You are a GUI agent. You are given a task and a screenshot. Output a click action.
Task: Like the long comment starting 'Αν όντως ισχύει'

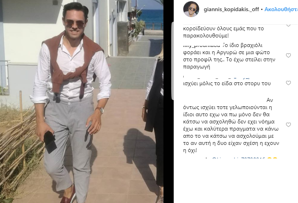point(288,125)
